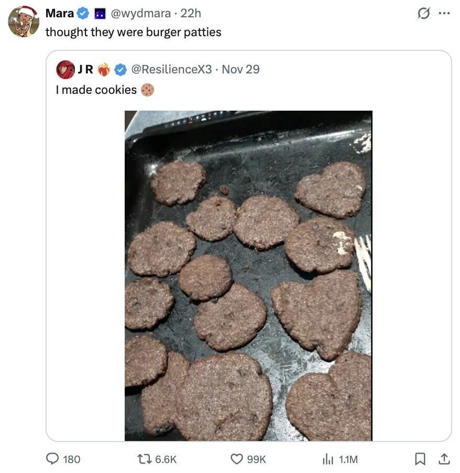
Task: View post analytics showing 1.1M views
Action: [328, 459]
